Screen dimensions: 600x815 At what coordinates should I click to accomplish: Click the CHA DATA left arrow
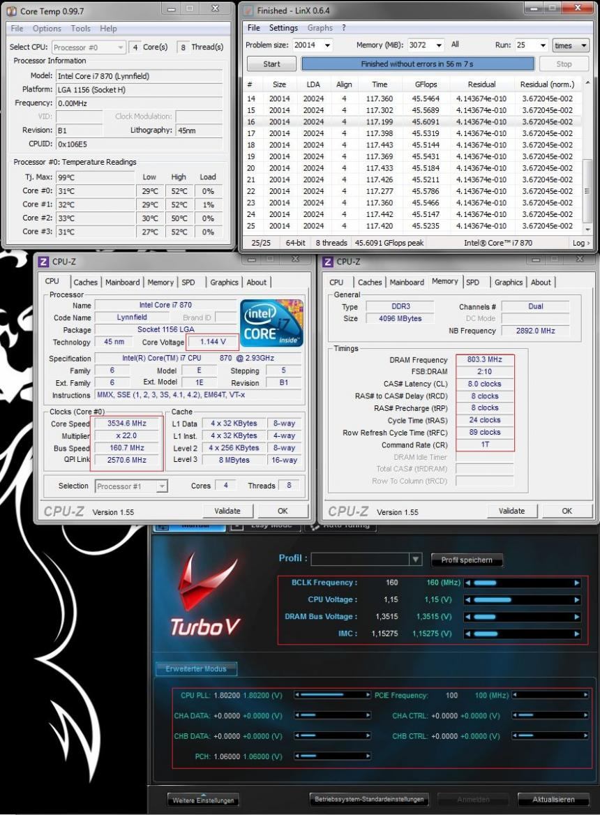coord(297,715)
